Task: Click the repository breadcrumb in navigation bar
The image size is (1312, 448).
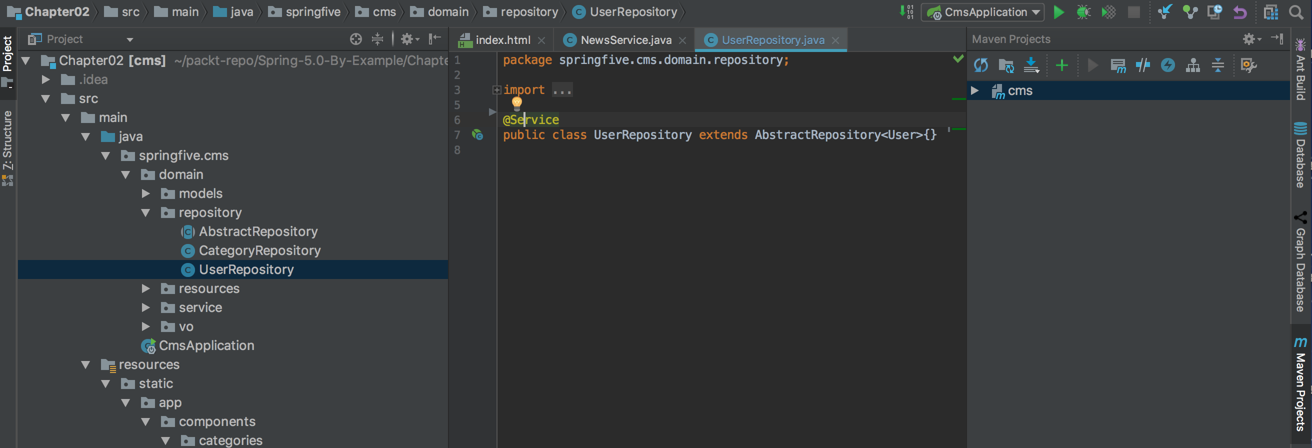Action: click(528, 12)
